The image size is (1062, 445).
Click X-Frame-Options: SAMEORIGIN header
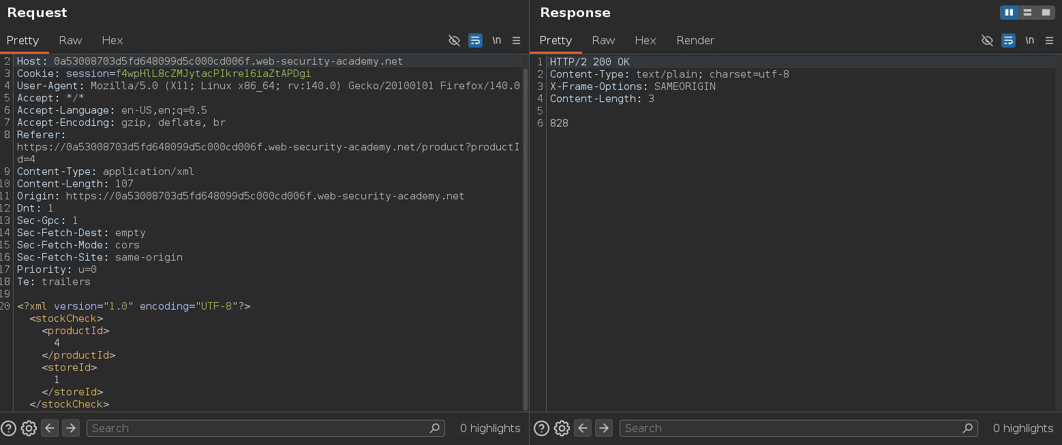point(633,86)
